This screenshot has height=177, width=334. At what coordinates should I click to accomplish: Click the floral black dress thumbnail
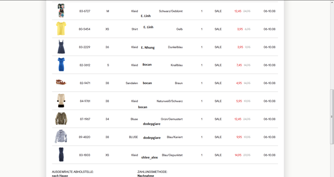(x=61, y=11)
